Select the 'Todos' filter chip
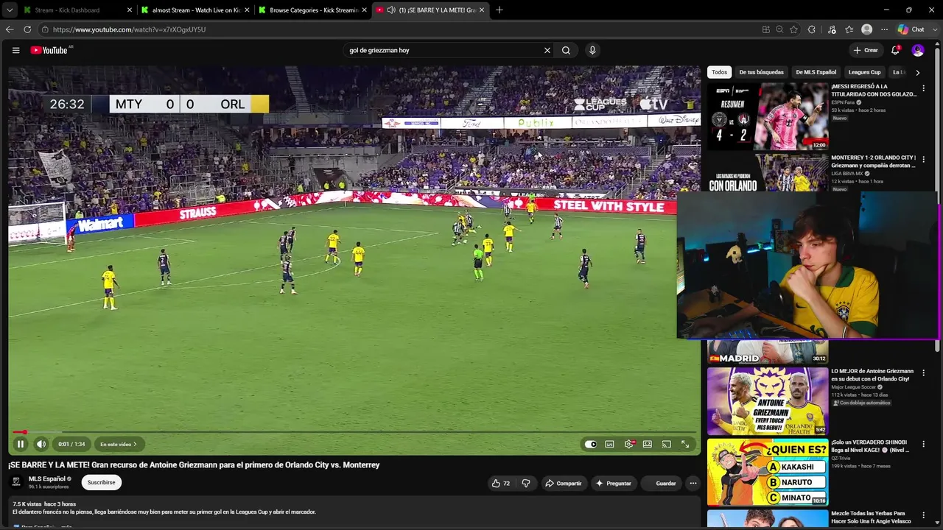Viewport: 943px width, 530px height. click(719, 72)
